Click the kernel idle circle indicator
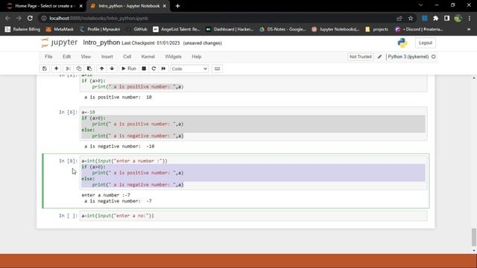The image size is (477, 268). coord(434,57)
